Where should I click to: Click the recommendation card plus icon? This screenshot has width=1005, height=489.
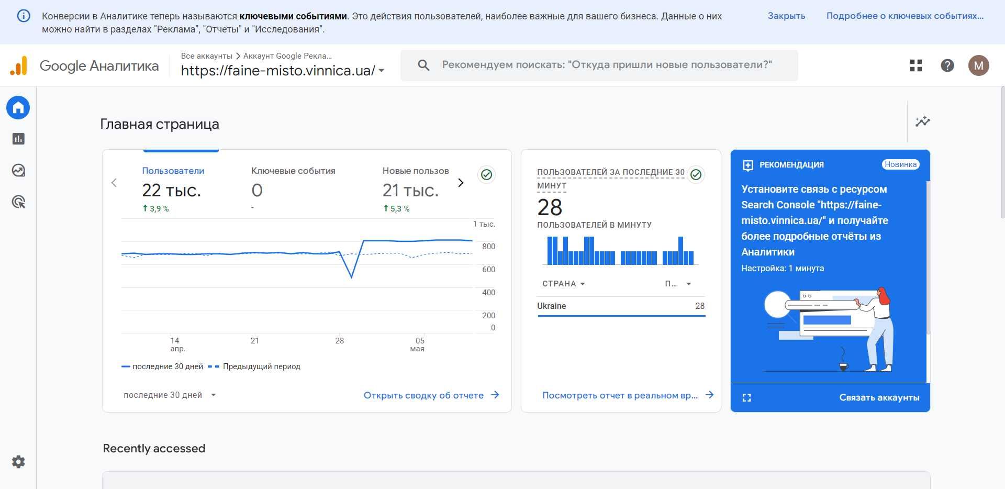[748, 165]
